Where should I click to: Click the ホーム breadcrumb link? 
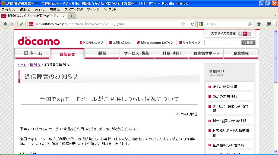[x=22, y=65]
